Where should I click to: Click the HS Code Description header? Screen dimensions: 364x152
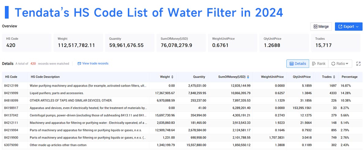45,77
